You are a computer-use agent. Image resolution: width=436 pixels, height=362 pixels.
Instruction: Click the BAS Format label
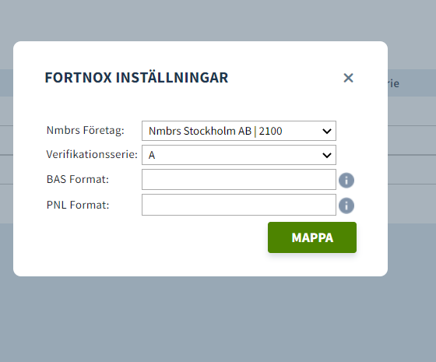click(x=78, y=179)
